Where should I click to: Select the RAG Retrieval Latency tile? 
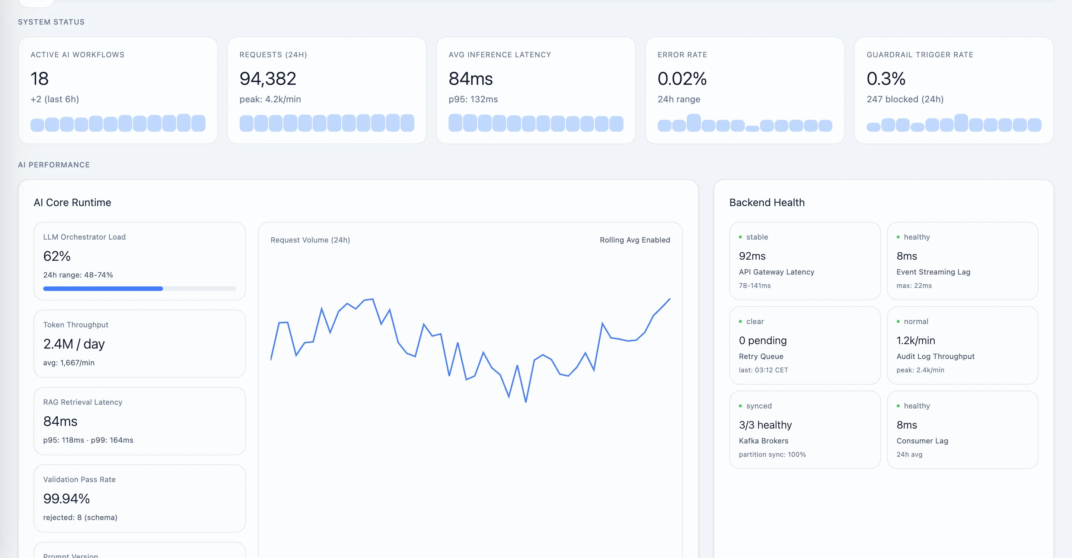click(140, 421)
